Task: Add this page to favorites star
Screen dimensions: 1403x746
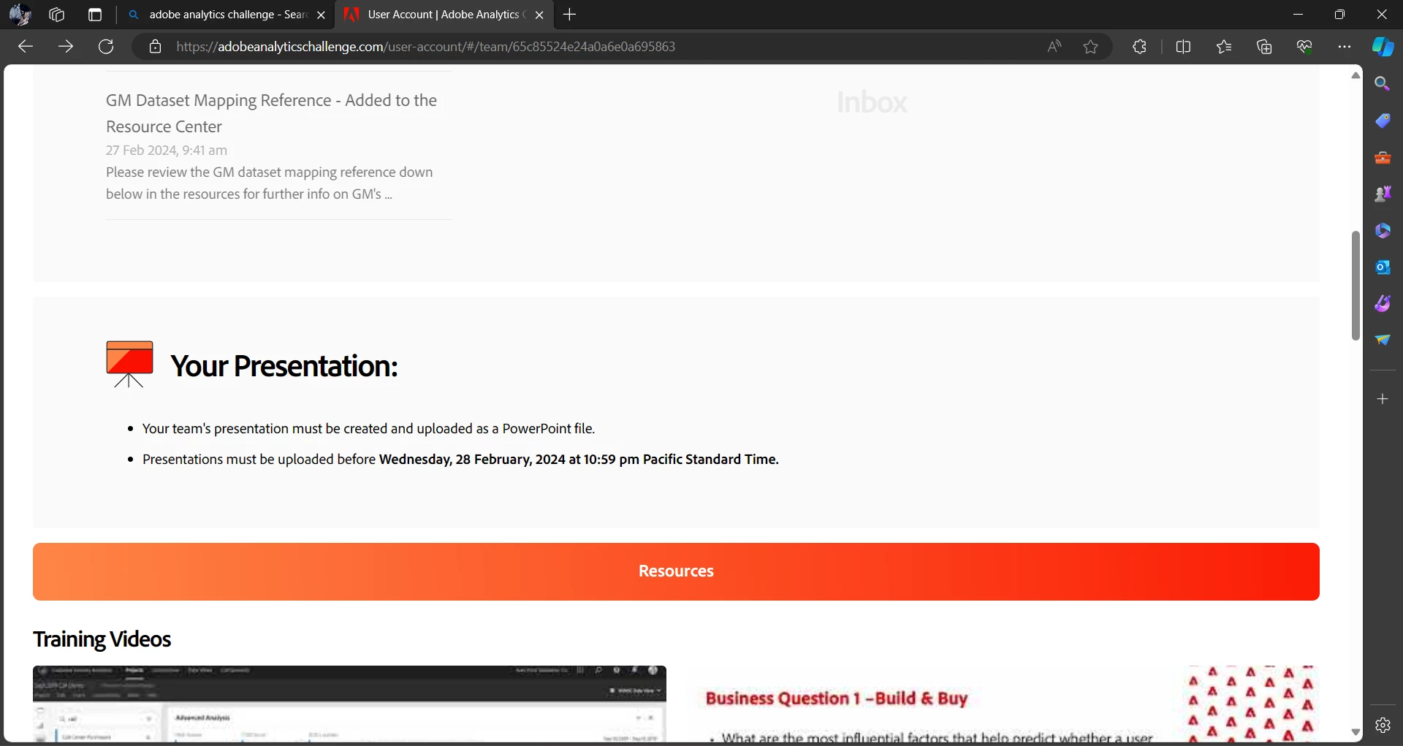Action: tap(1091, 47)
